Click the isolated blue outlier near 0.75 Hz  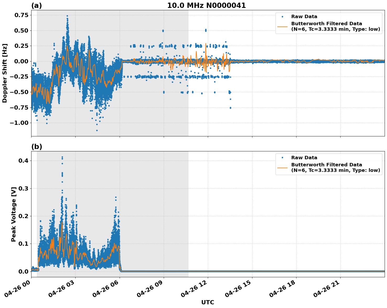tap(67, 16)
